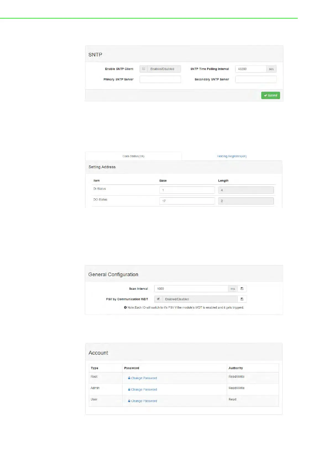
Task: Click the info icon before the FSV note
Action: (125, 307)
